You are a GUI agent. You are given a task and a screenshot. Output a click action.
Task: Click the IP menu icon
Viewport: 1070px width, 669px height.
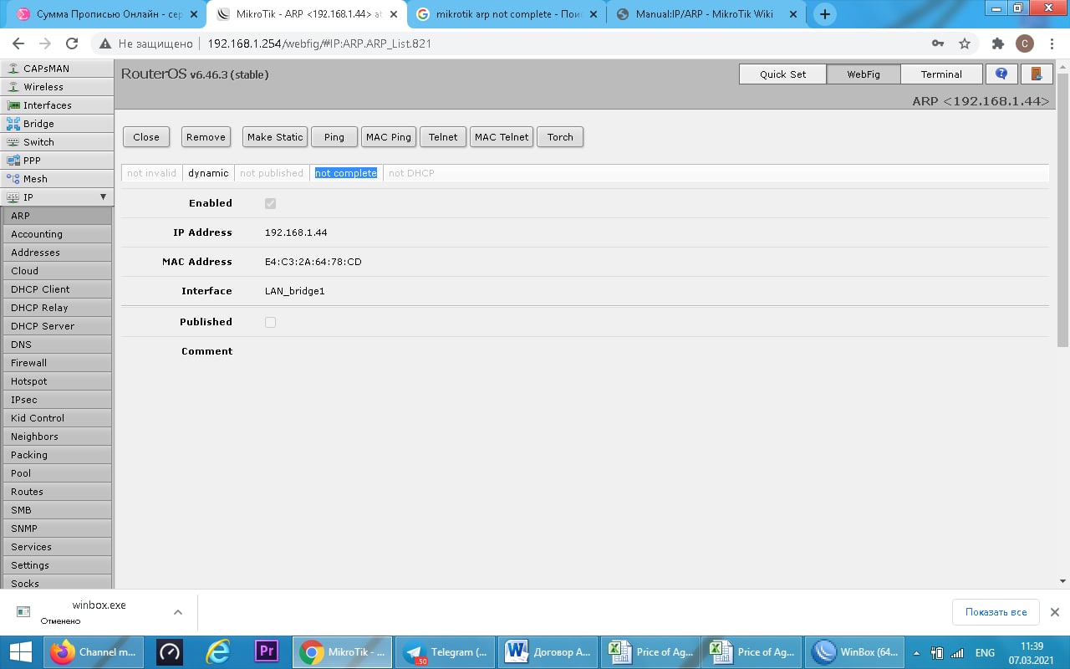tap(13, 197)
